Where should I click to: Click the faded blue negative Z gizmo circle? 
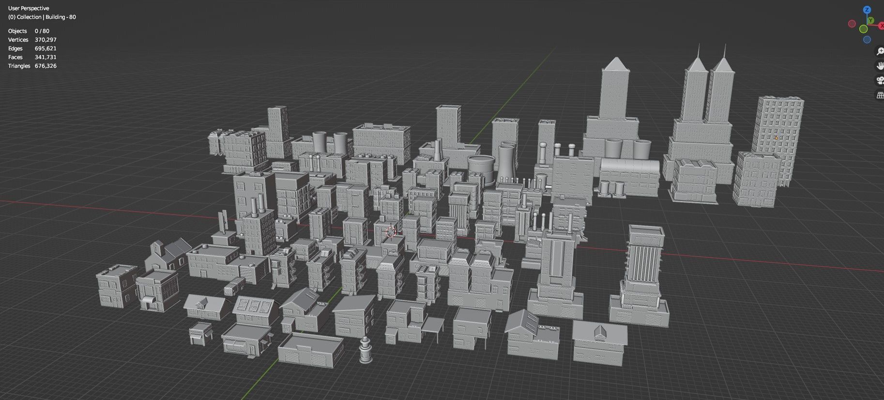[x=867, y=40]
